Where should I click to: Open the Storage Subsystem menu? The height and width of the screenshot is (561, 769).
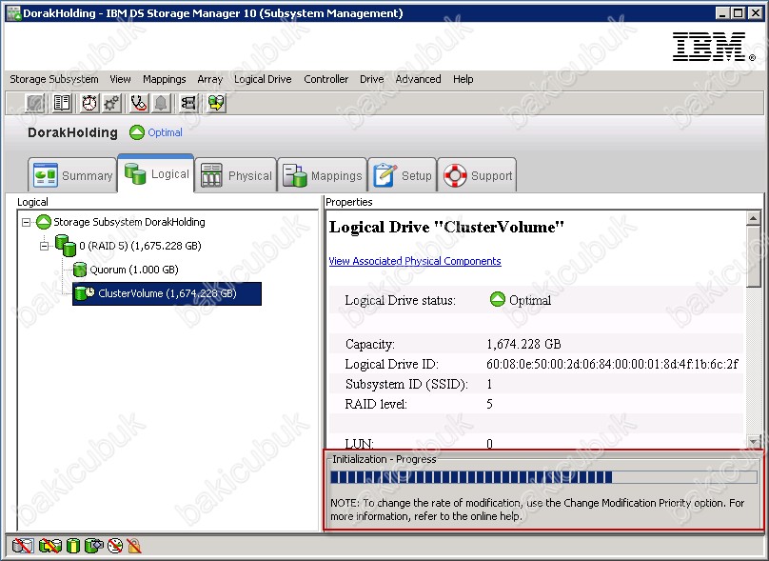coord(54,79)
